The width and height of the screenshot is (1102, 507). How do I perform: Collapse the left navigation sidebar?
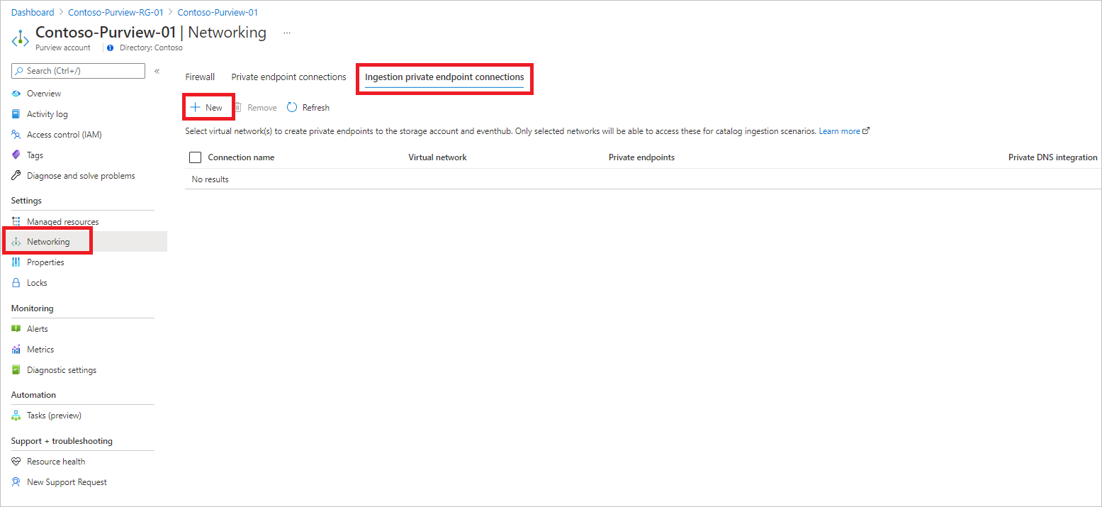tap(157, 71)
